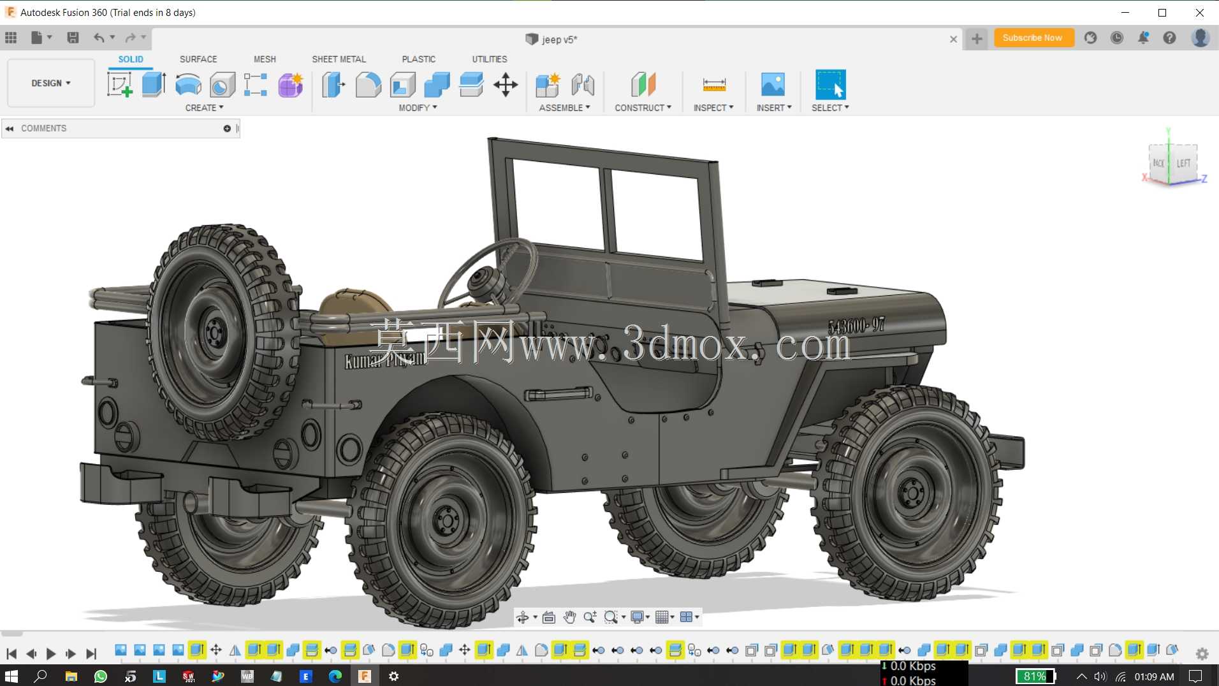1219x686 pixels.
Task: Add a new design tab
Action: coord(977,39)
